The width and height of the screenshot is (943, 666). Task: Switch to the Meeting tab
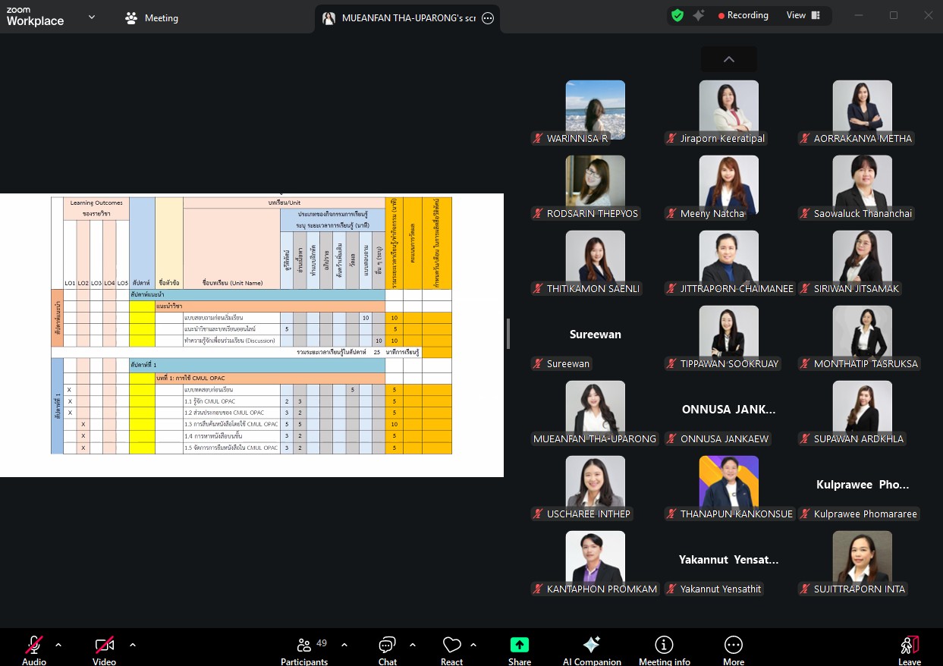click(152, 18)
